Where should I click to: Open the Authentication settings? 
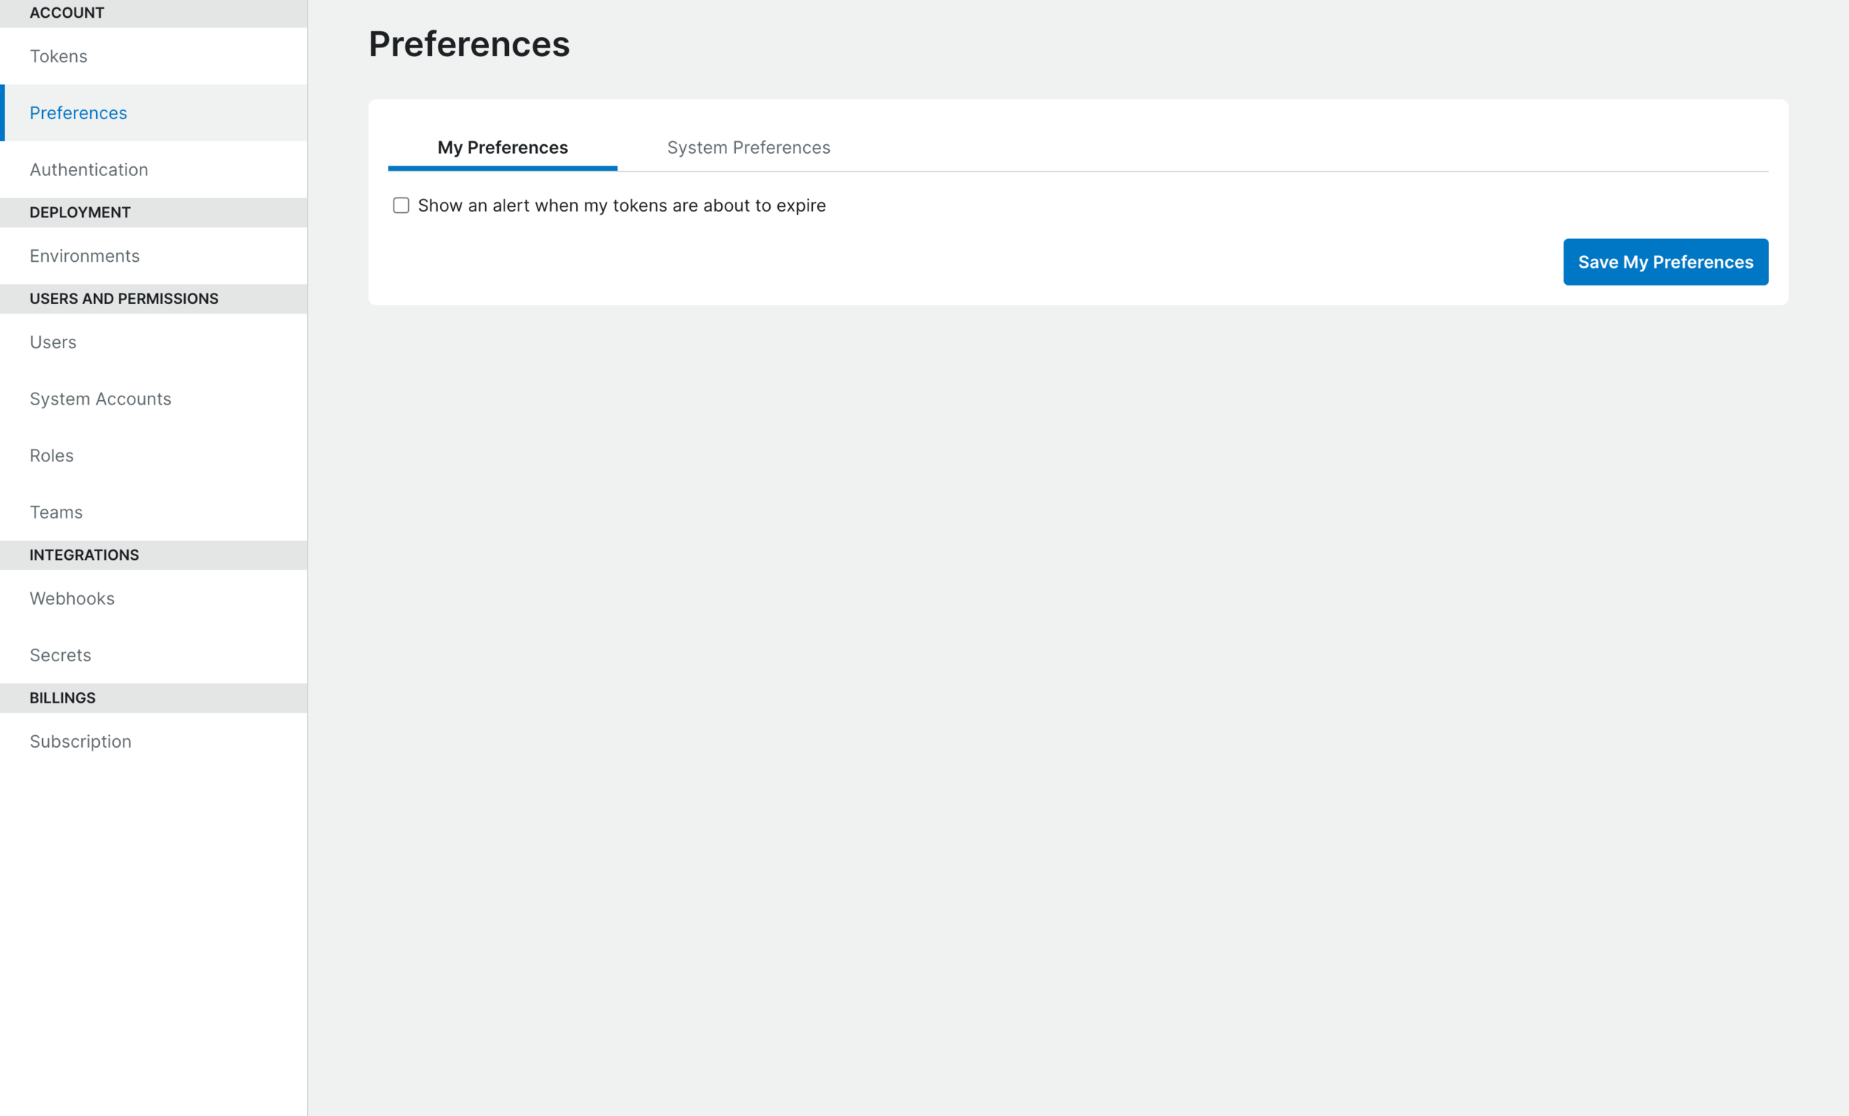[89, 169]
